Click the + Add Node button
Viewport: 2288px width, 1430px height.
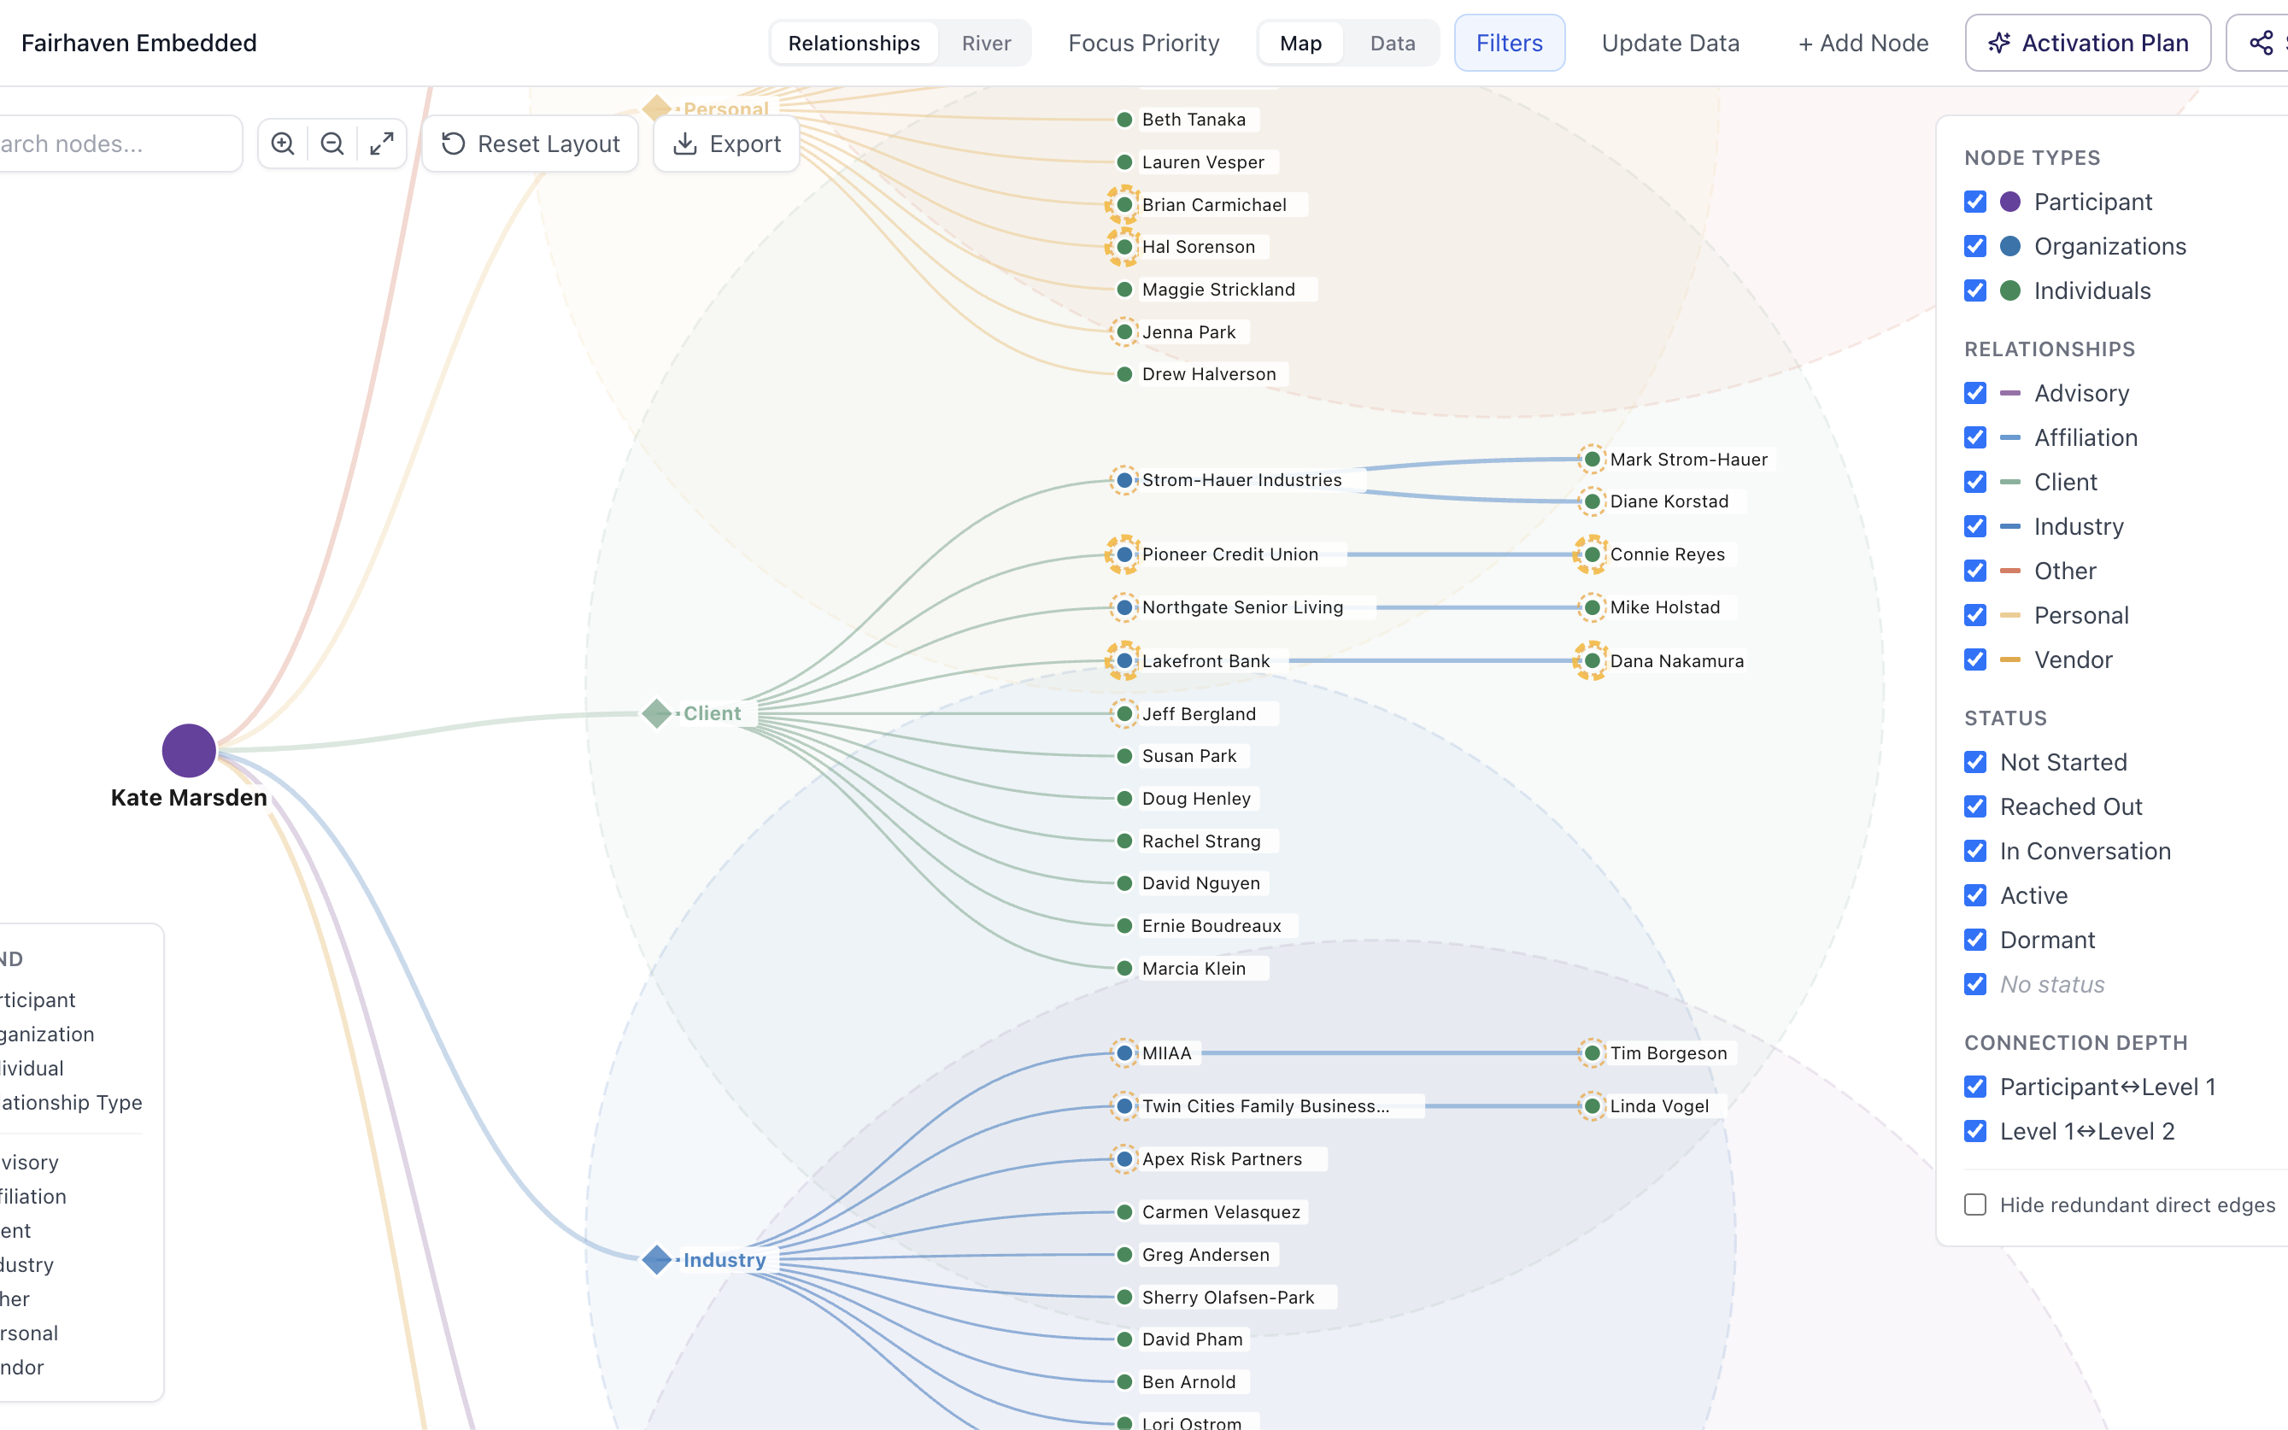(x=1863, y=43)
